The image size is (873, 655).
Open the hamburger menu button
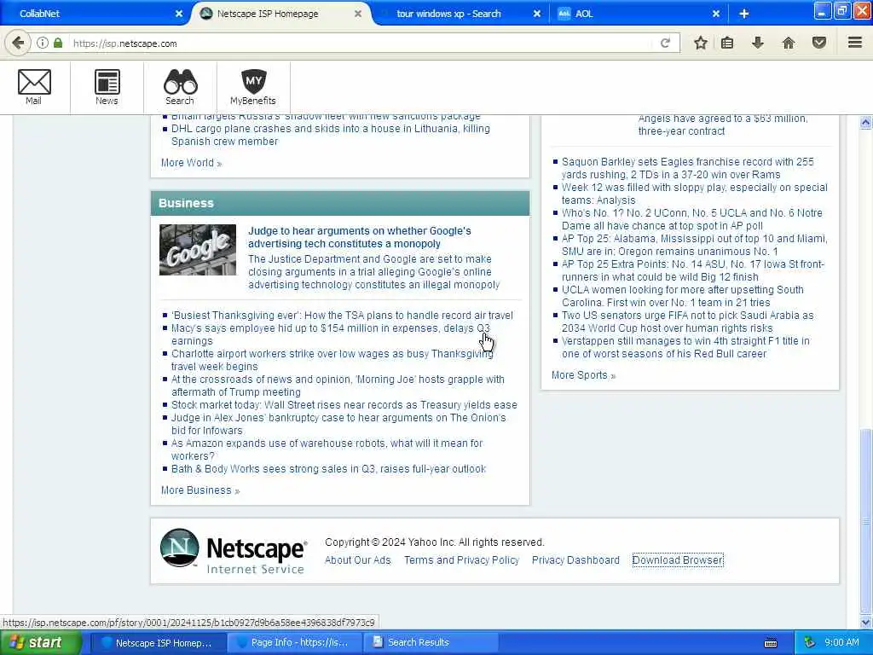point(855,43)
